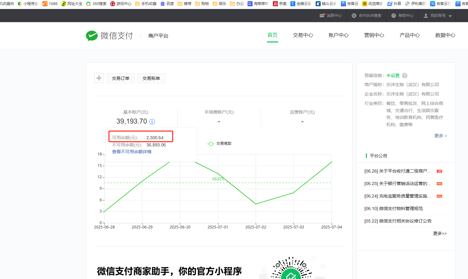Screen dimensions: 468x279
Task: Open the [06.26] 关于平台收付通二级商户 announcement
Action: pyautogui.click(x=398, y=171)
